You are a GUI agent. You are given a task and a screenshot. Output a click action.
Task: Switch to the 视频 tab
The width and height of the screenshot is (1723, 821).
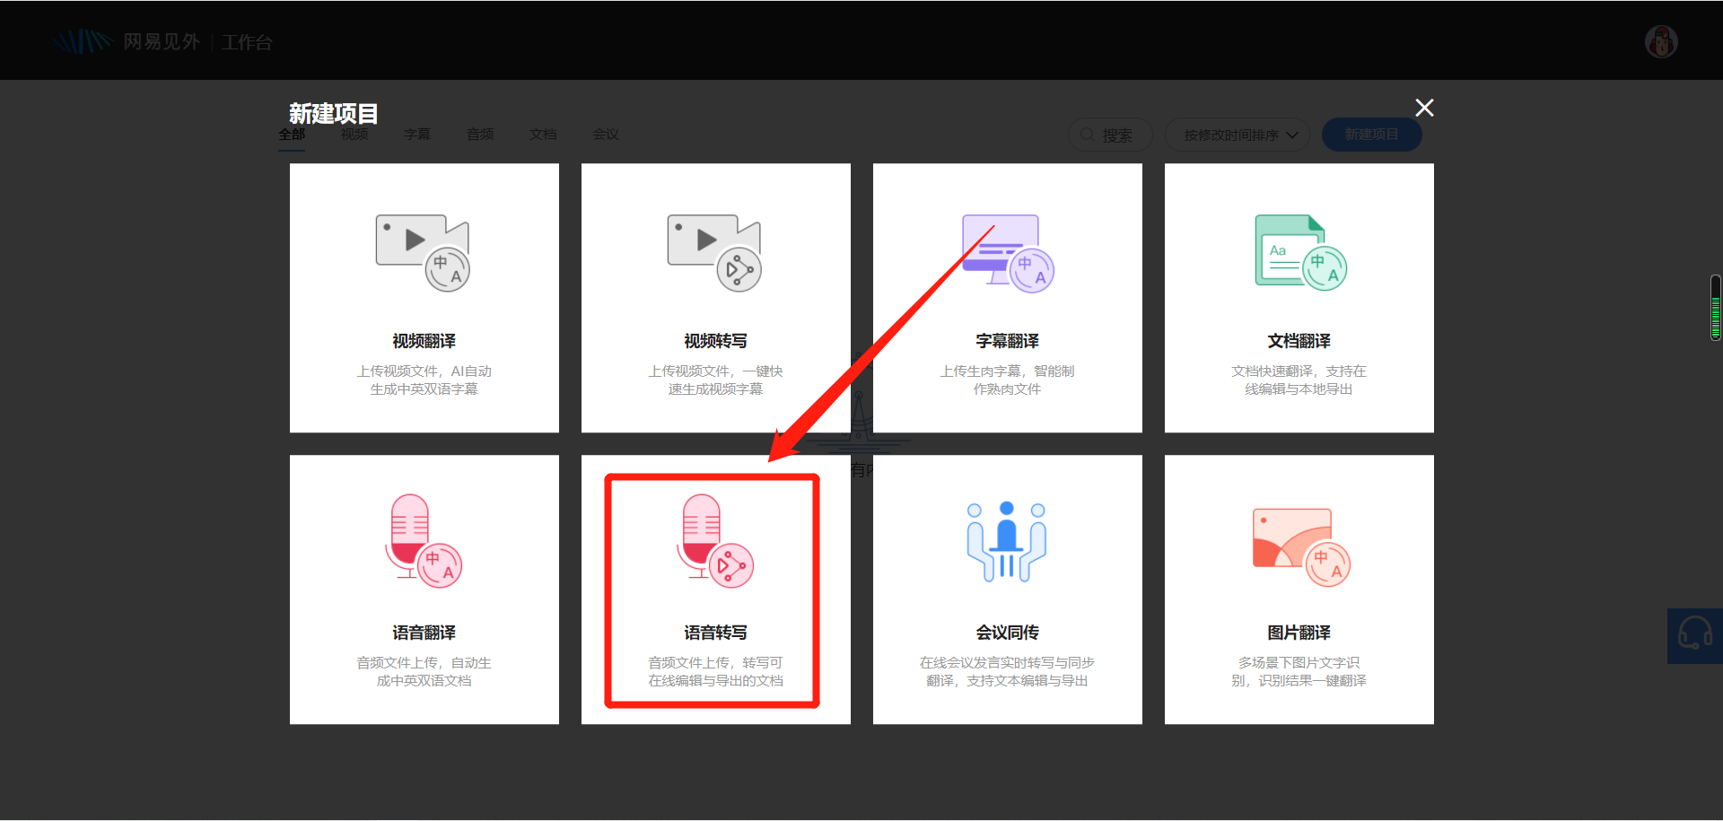[354, 135]
